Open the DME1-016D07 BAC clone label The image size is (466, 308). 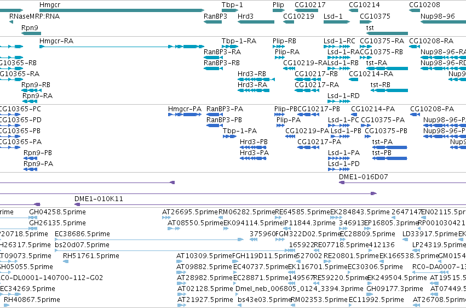(364, 177)
